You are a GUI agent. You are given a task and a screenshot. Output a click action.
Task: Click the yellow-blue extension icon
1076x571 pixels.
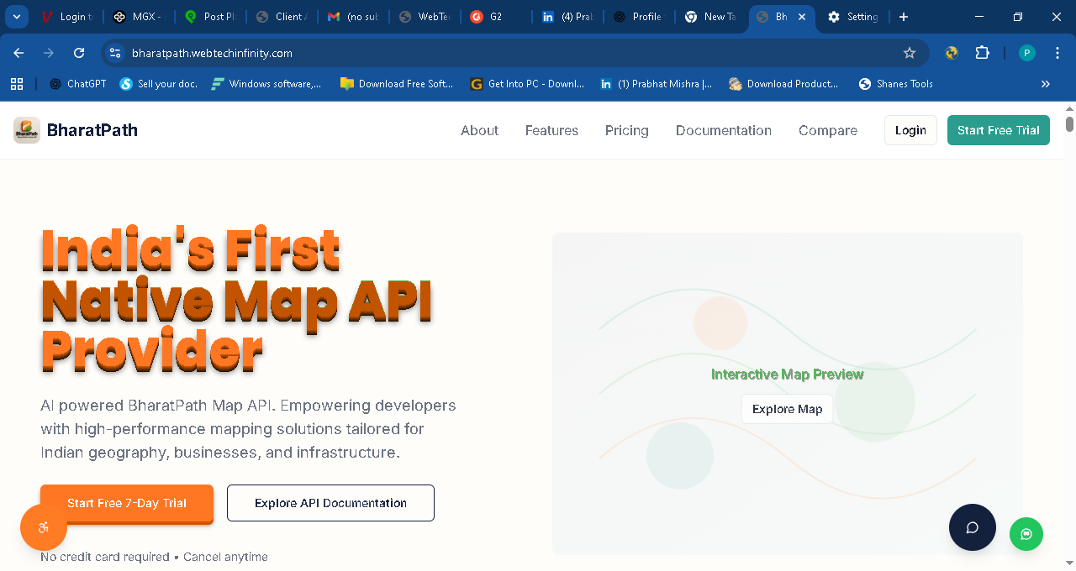[952, 53]
